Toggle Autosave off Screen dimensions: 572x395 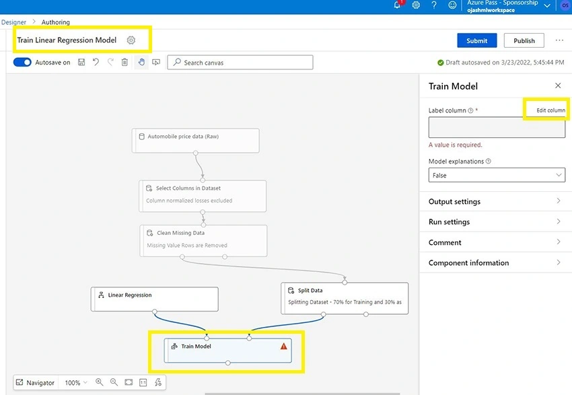click(22, 63)
